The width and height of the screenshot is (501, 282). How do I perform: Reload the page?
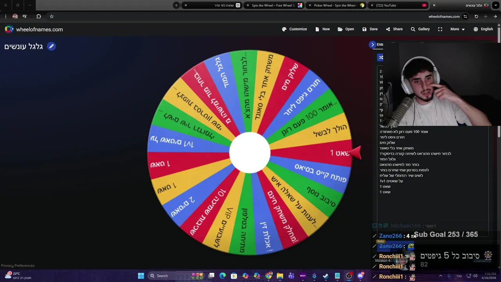tap(476, 16)
